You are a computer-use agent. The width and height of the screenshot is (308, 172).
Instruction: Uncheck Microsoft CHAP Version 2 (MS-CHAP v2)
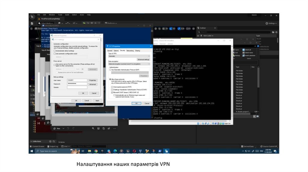(112, 92)
